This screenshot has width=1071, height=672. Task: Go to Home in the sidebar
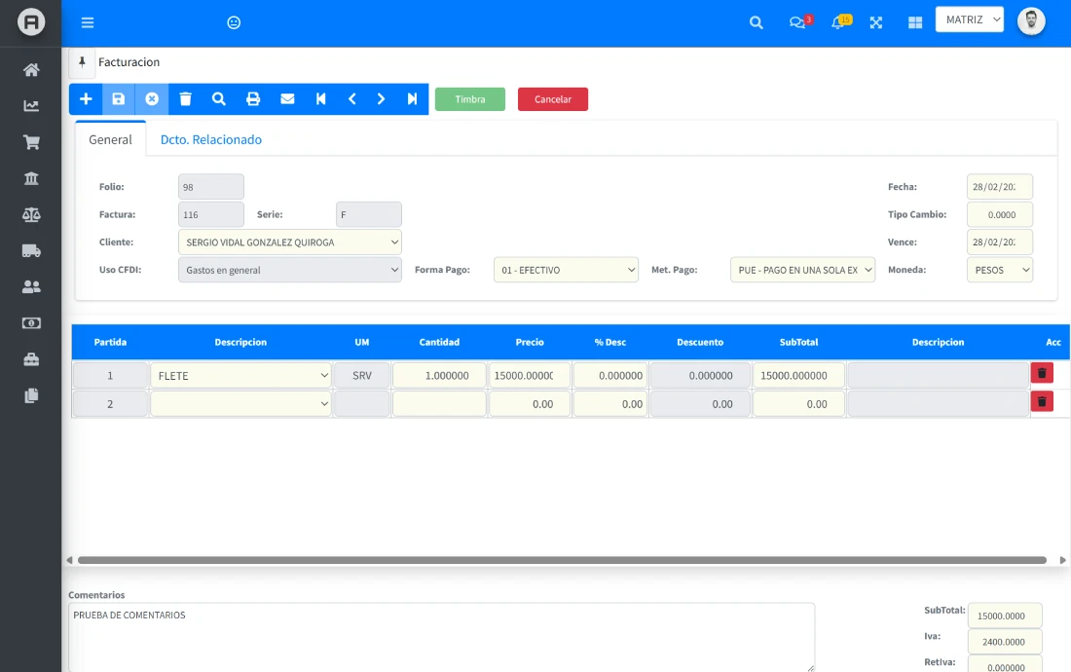[x=31, y=70]
